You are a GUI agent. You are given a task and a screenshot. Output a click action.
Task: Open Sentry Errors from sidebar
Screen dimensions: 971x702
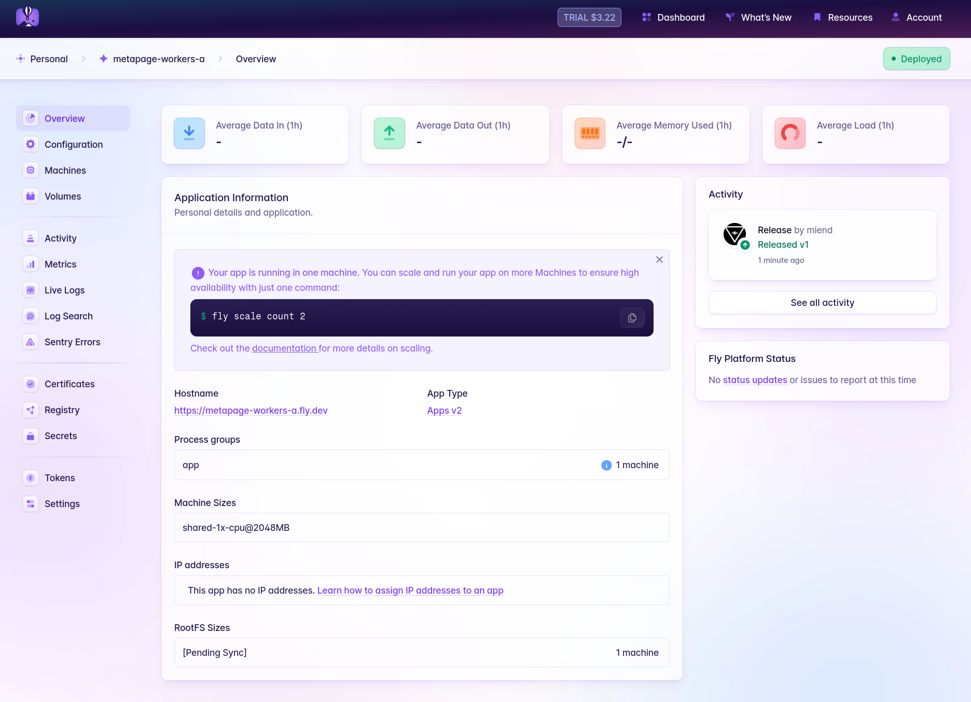pyautogui.click(x=73, y=342)
